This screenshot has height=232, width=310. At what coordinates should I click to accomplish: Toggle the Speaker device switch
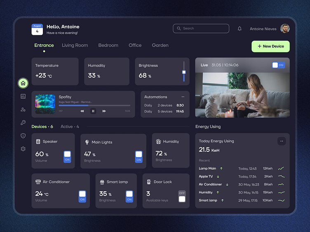(x=67, y=157)
